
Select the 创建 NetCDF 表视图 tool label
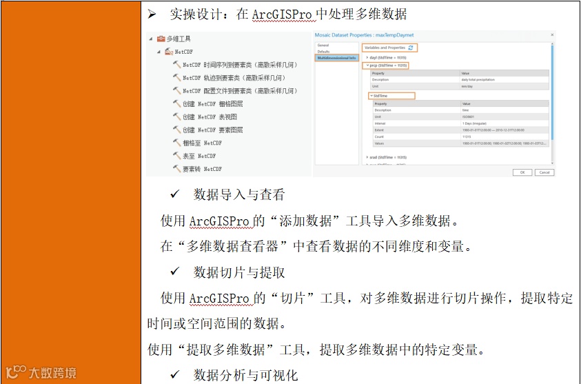(x=210, y=117)
